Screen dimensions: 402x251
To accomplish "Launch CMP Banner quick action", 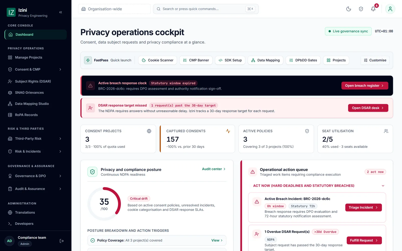I will tap(196, 60).
